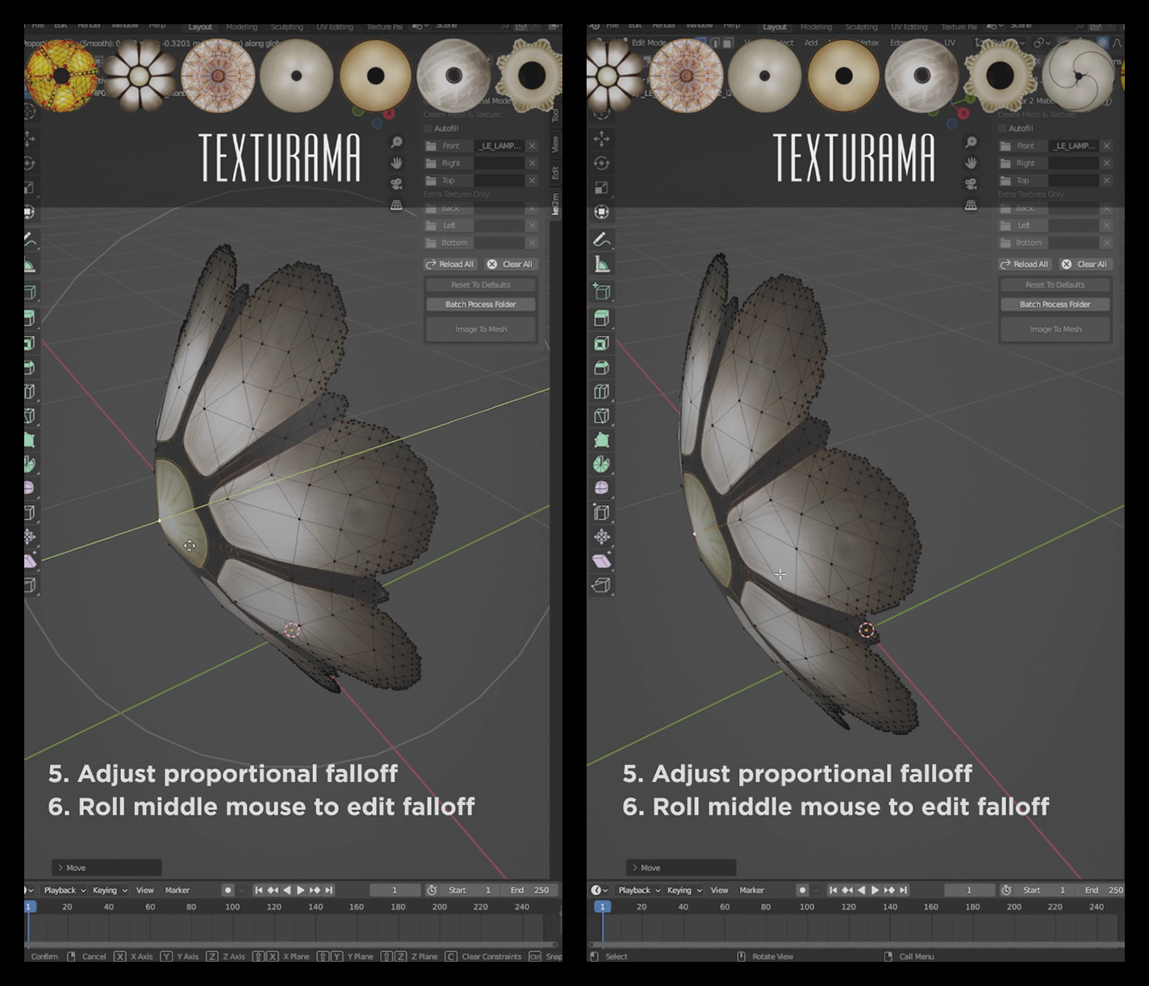Switch to Modeling workspace tab in right window

click(x=816, y=27)
